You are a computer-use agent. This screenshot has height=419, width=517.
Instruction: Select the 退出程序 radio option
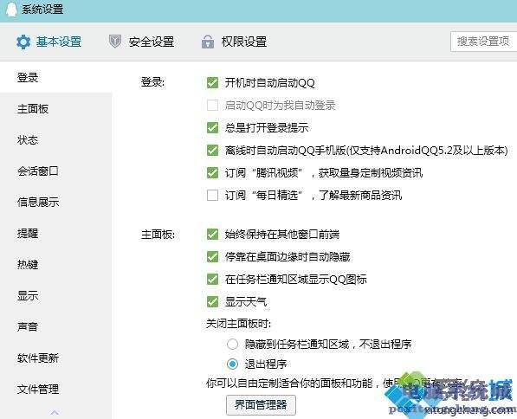coord(232,364)
